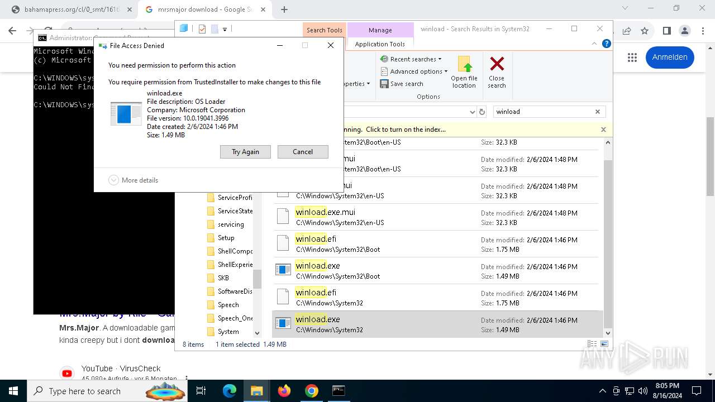715x402 pixels.
Task: Select ServiceProfi folder in navigation tree
Action: (x=230, y=198)
